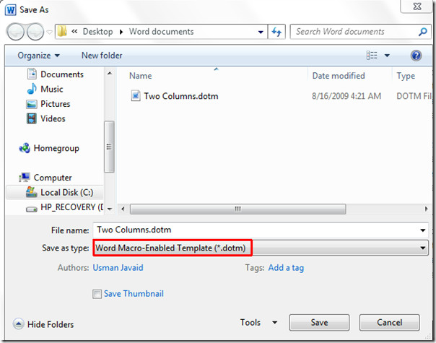Click the date 8/16/2009 4:21 AM cell
436x343 pixels.
pos(346,96)
